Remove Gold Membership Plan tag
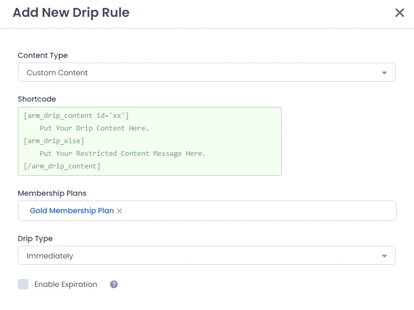Viewport: 414px width, 310px height. [119, 211]
